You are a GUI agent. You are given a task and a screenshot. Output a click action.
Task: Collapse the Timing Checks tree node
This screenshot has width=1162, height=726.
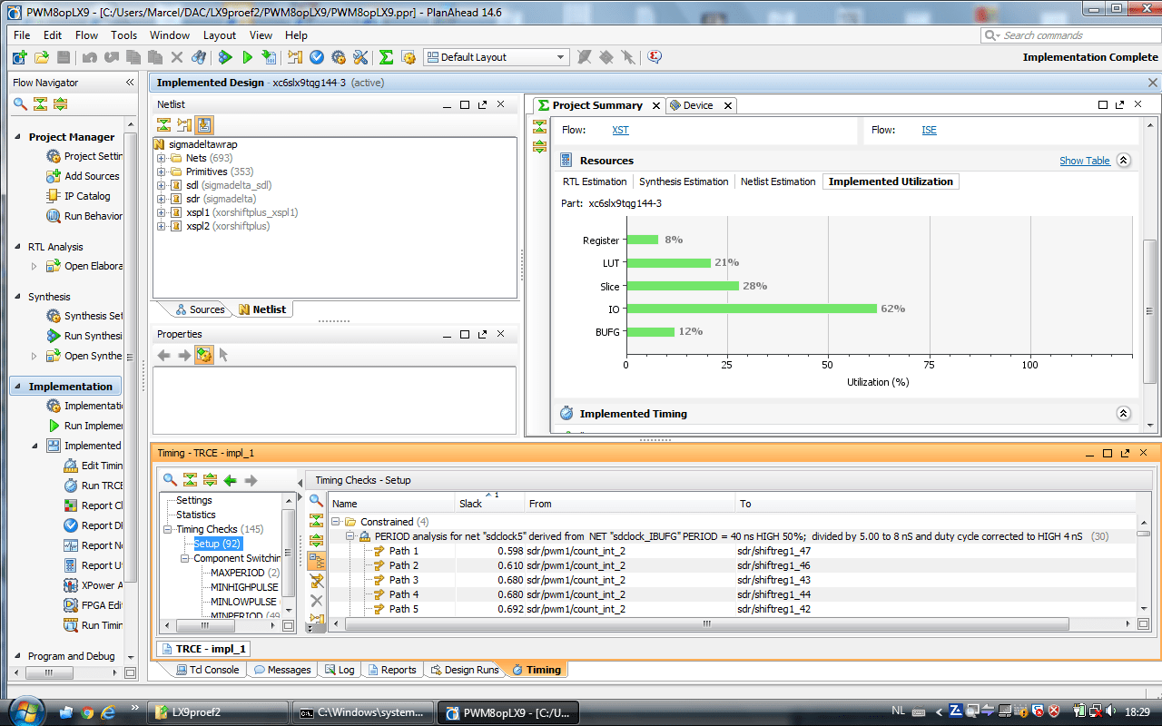[168, 529]
